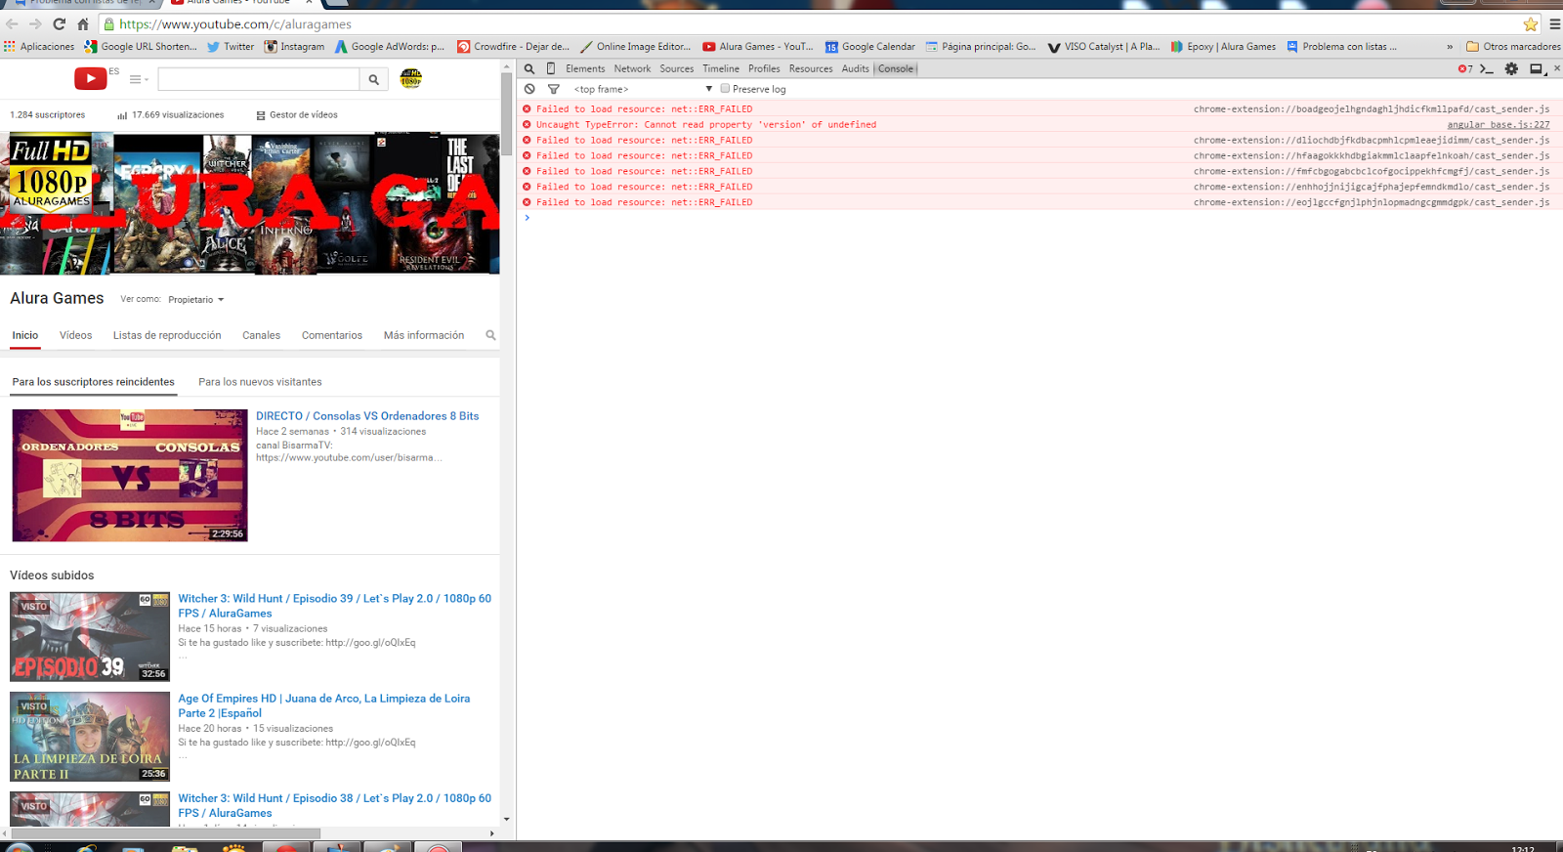Show hidden bookmarks with the chevron
Image resolution: width=1563 pixels, height=852 pixels.
tap(1450, 46)
